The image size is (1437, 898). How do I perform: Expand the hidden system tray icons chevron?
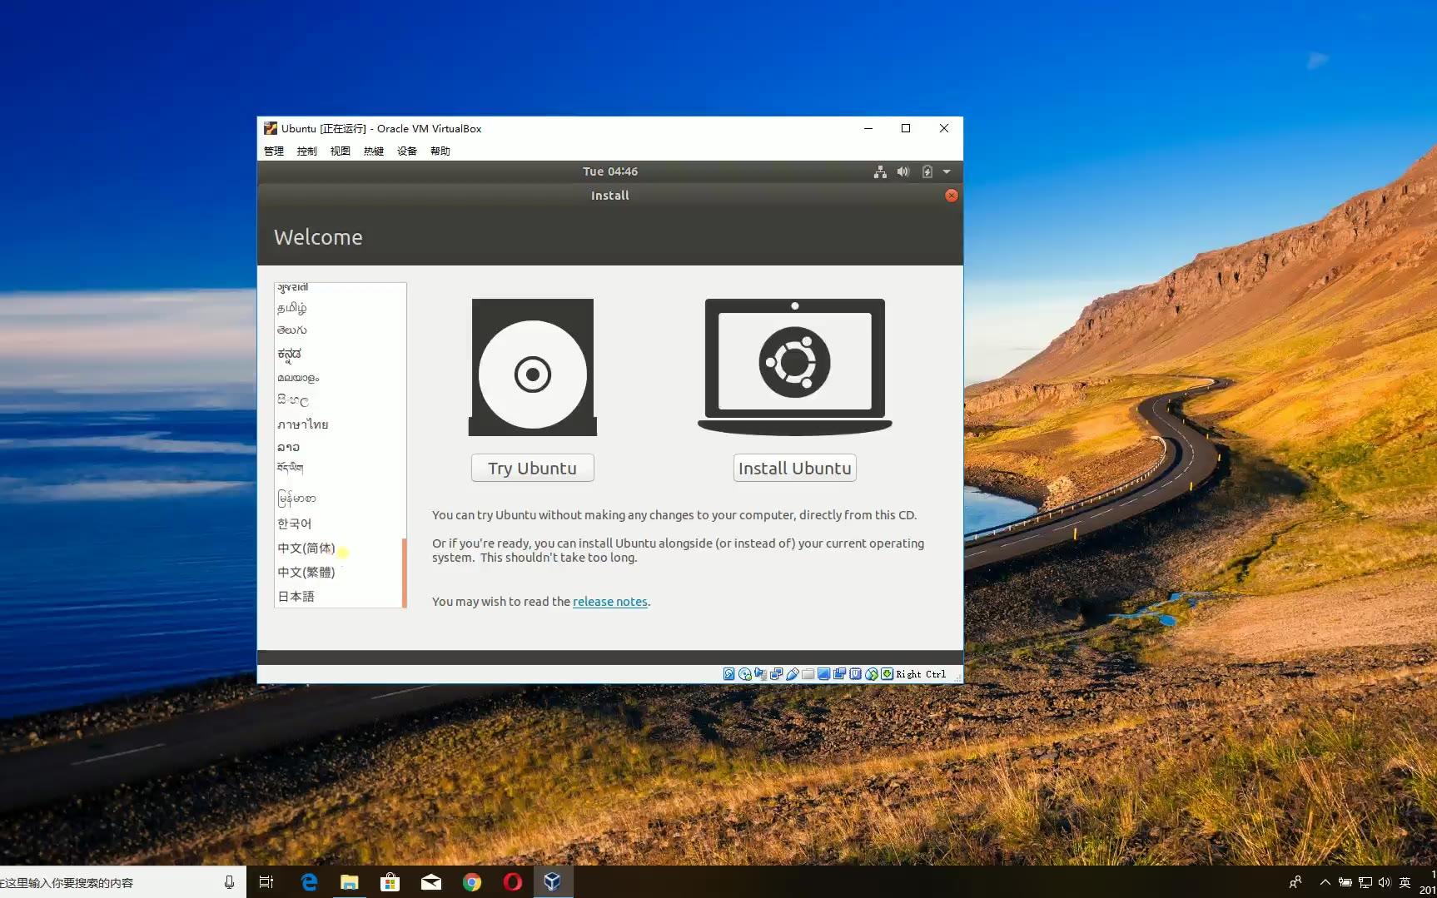(x=1325, y=882)
